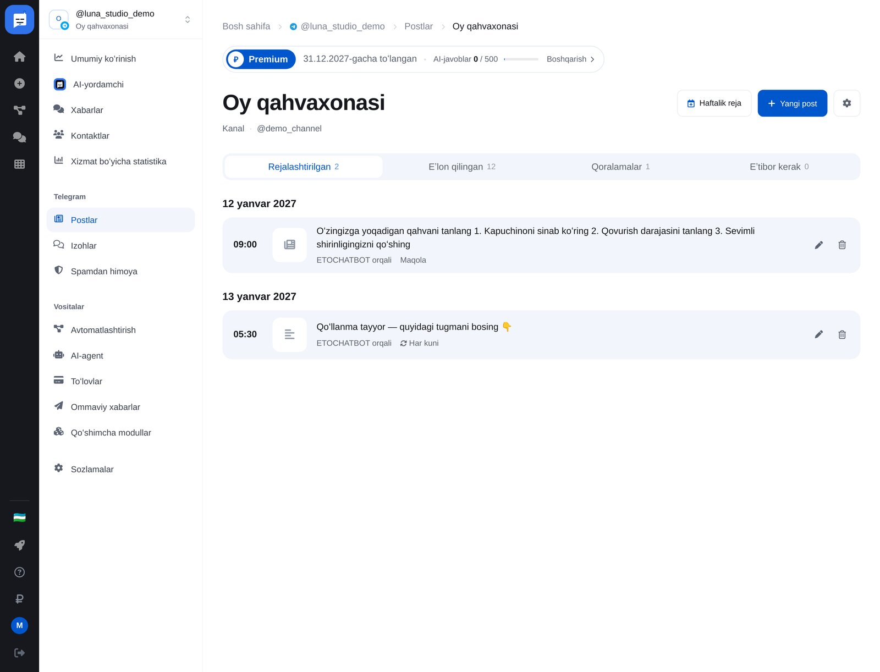Open Boshqarish subscription management link

570,59
